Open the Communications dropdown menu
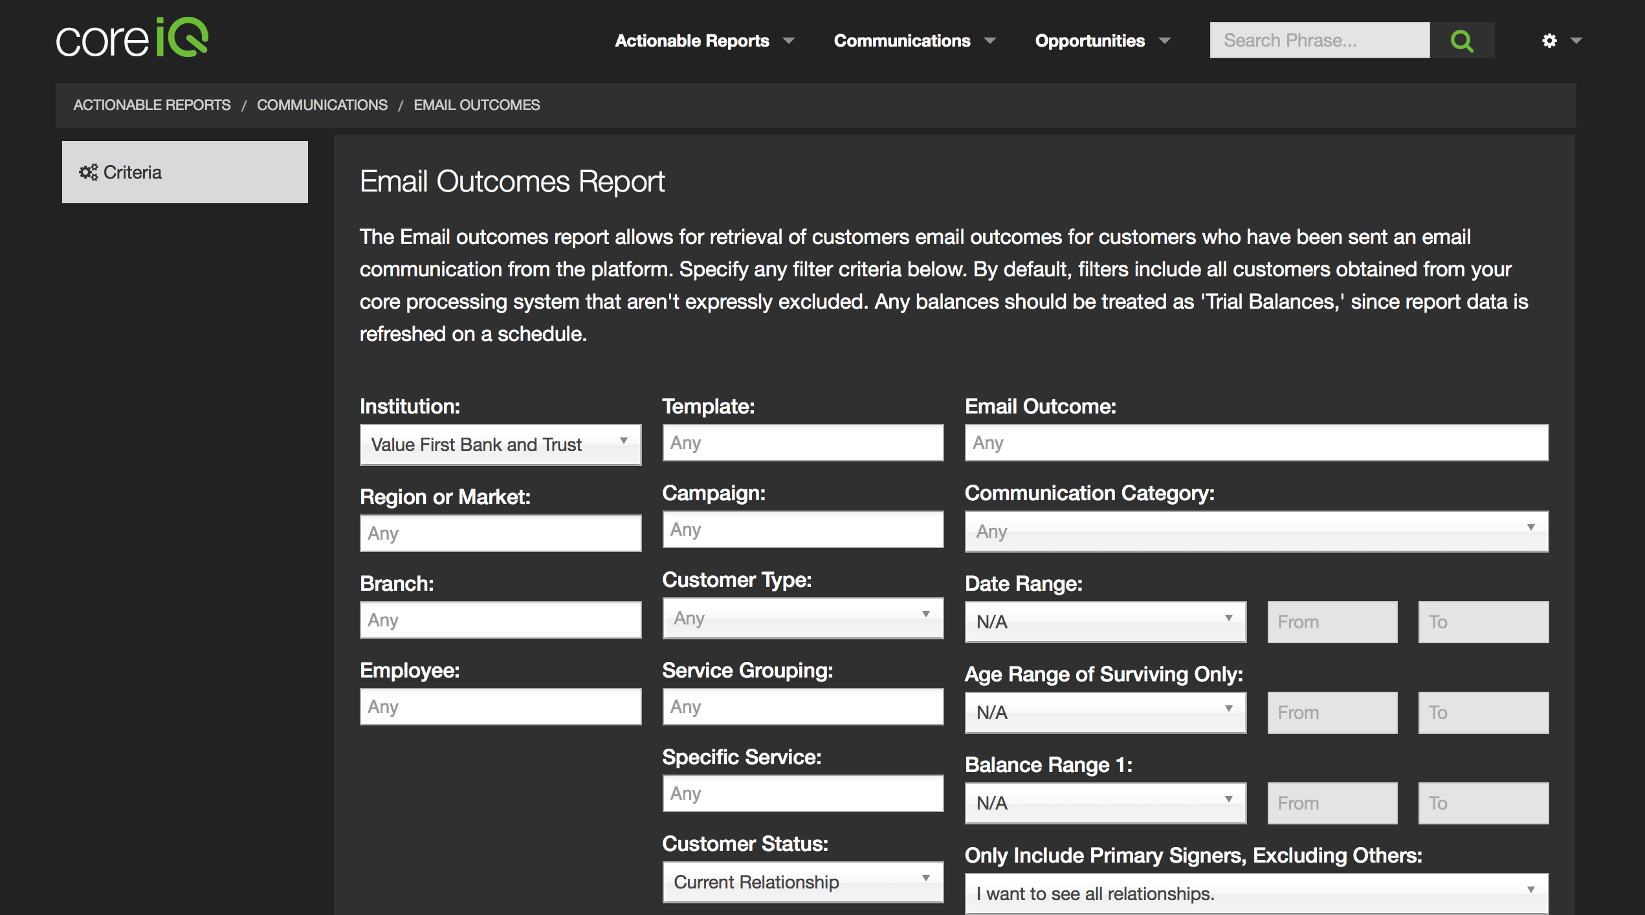This screenshot has width=1645, height=915. click(914, 41)
